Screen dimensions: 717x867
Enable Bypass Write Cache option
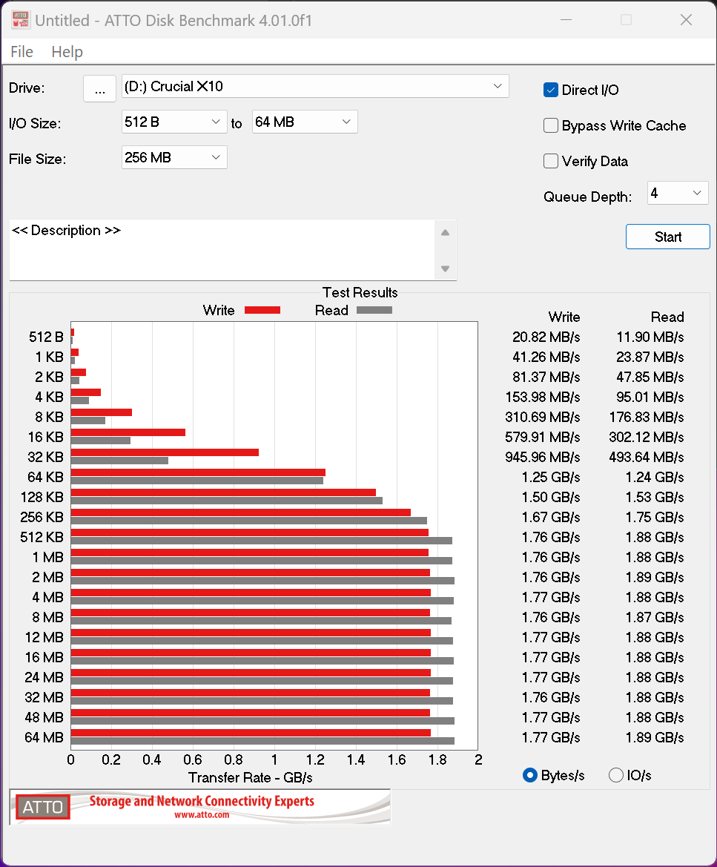[x=551, y=125]
